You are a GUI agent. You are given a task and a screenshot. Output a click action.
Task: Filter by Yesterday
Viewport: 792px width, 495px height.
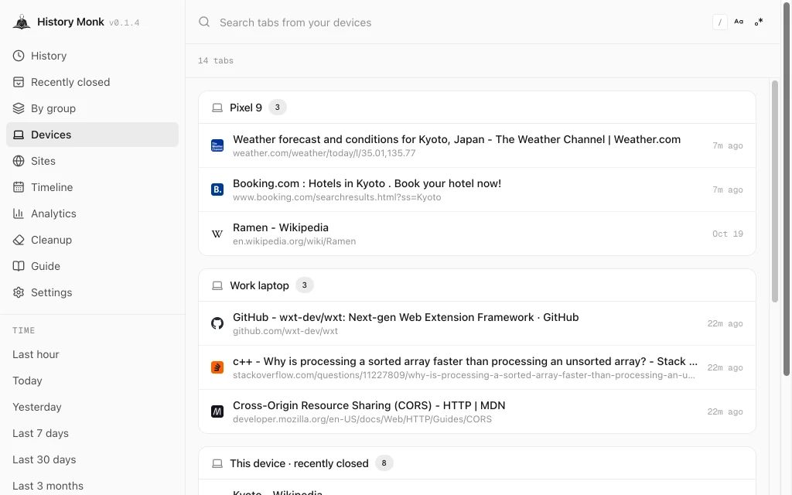pos(93,407)
